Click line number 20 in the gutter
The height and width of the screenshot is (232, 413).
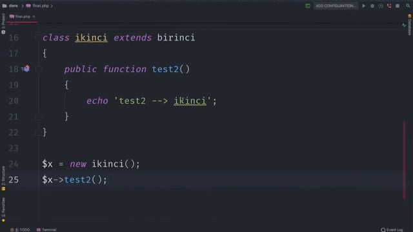click(14, 101)
